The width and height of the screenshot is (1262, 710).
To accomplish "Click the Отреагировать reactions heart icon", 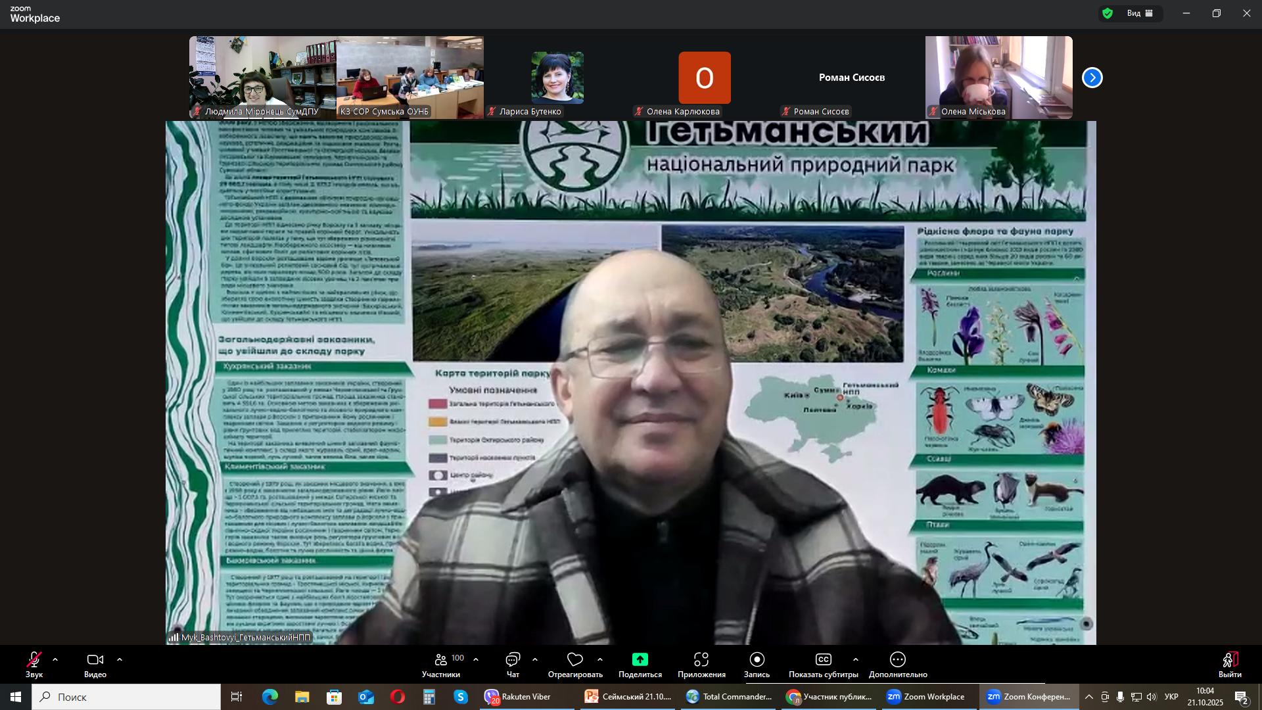I will (575, 660).
